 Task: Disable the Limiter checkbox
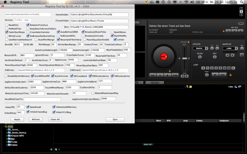pos(115,39)
